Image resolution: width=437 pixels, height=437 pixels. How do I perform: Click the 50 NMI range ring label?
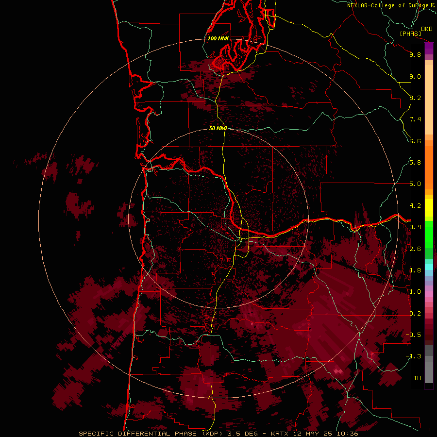tap(218, 128)
